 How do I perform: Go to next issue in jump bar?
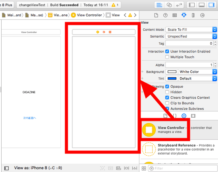[135, 15]
